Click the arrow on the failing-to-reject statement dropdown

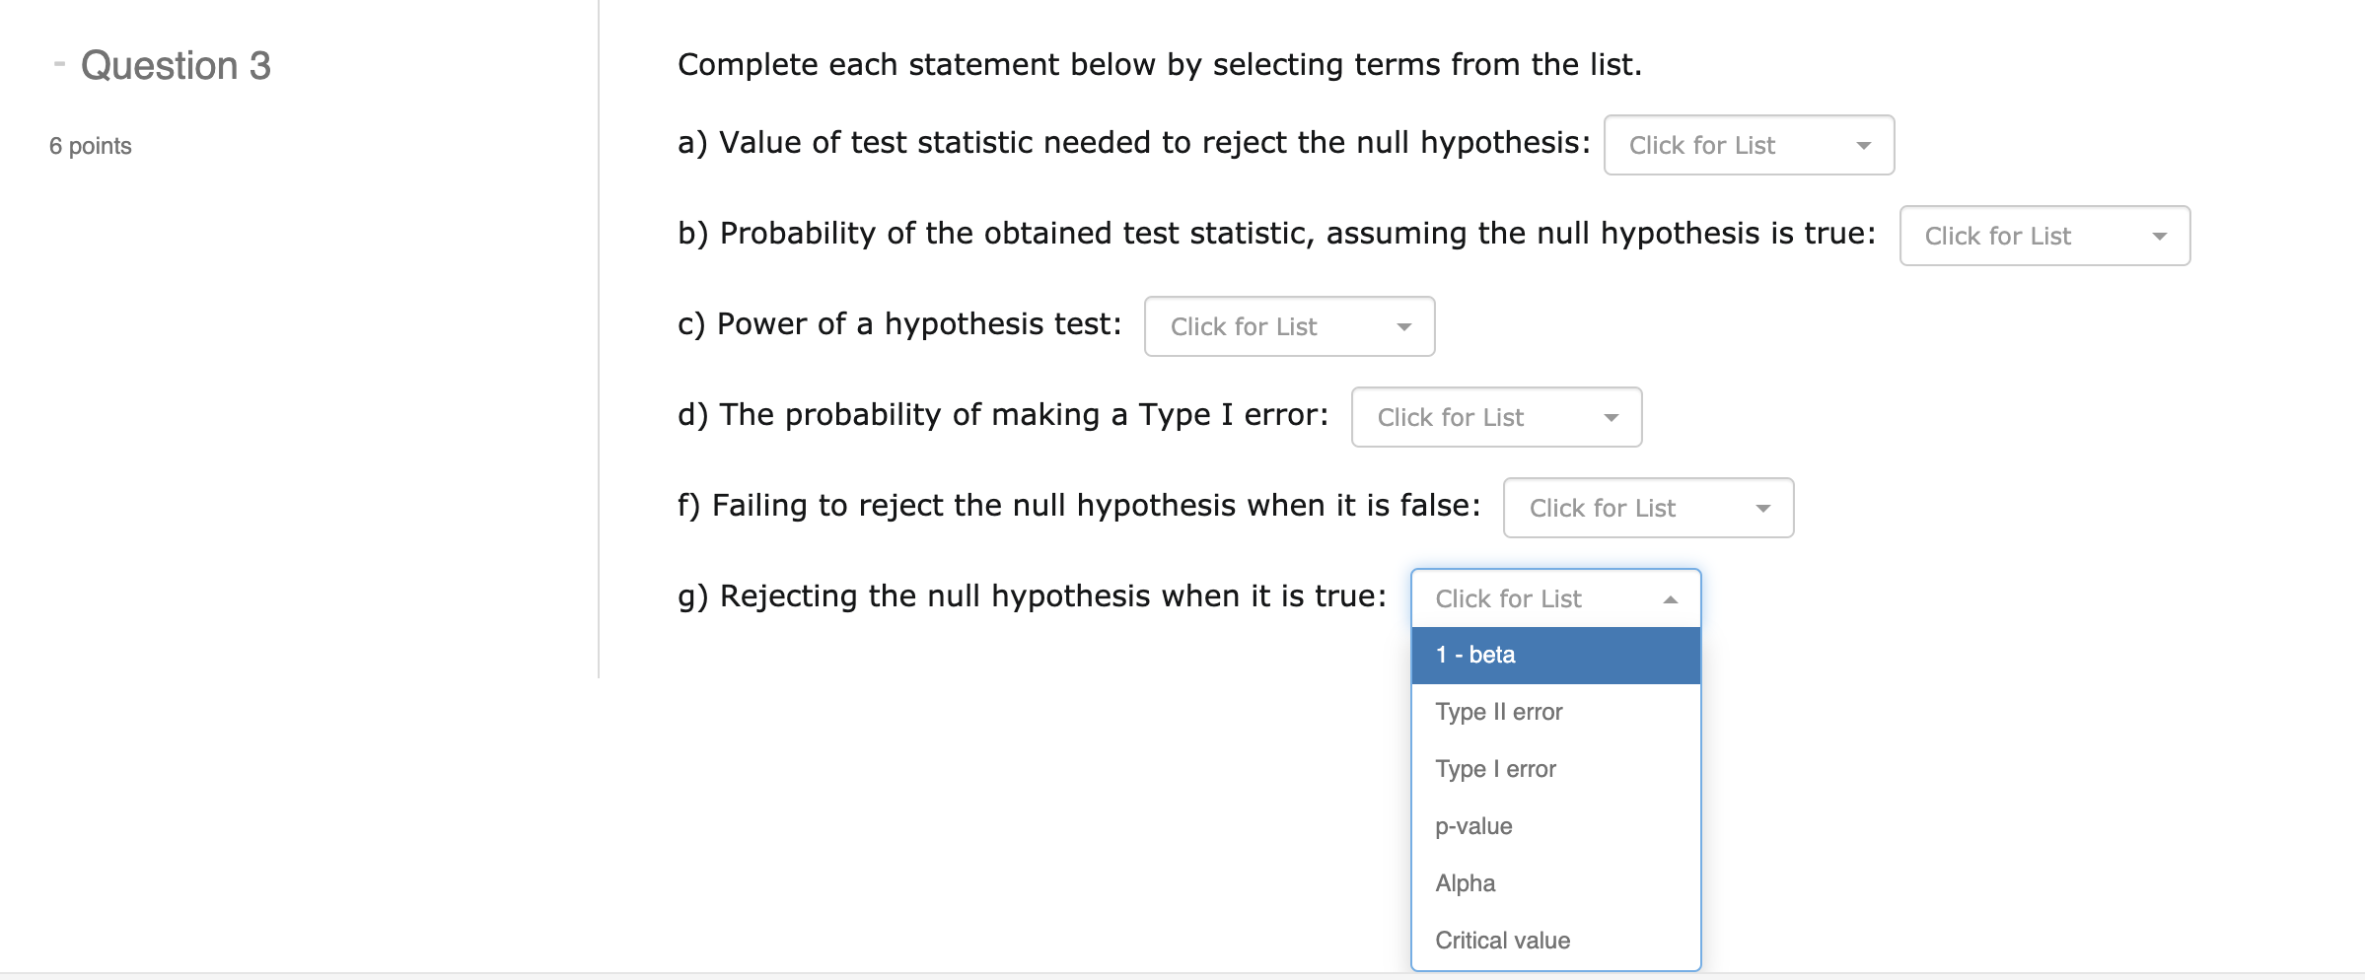1762,509
